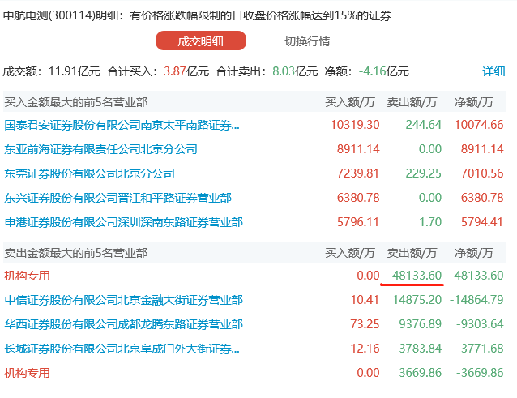Open the 详细 link
This screenshot has height=398, width=517.
coord(493,71)
